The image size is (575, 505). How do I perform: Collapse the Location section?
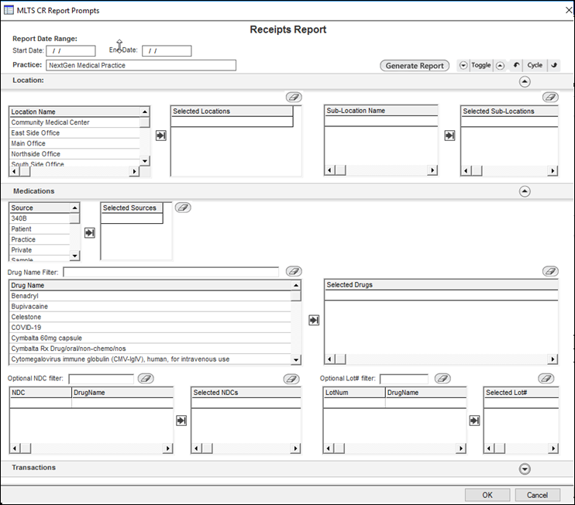(x=525, y=81)
